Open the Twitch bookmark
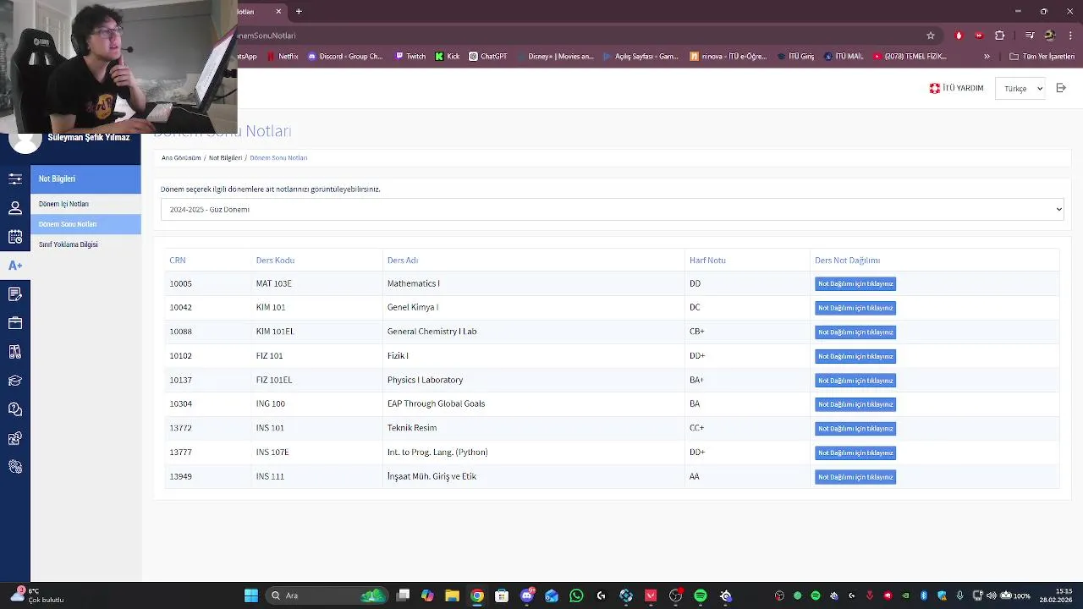Viewport: 1083px width, 609px height. pyautogui.click(x=410, y=57)
